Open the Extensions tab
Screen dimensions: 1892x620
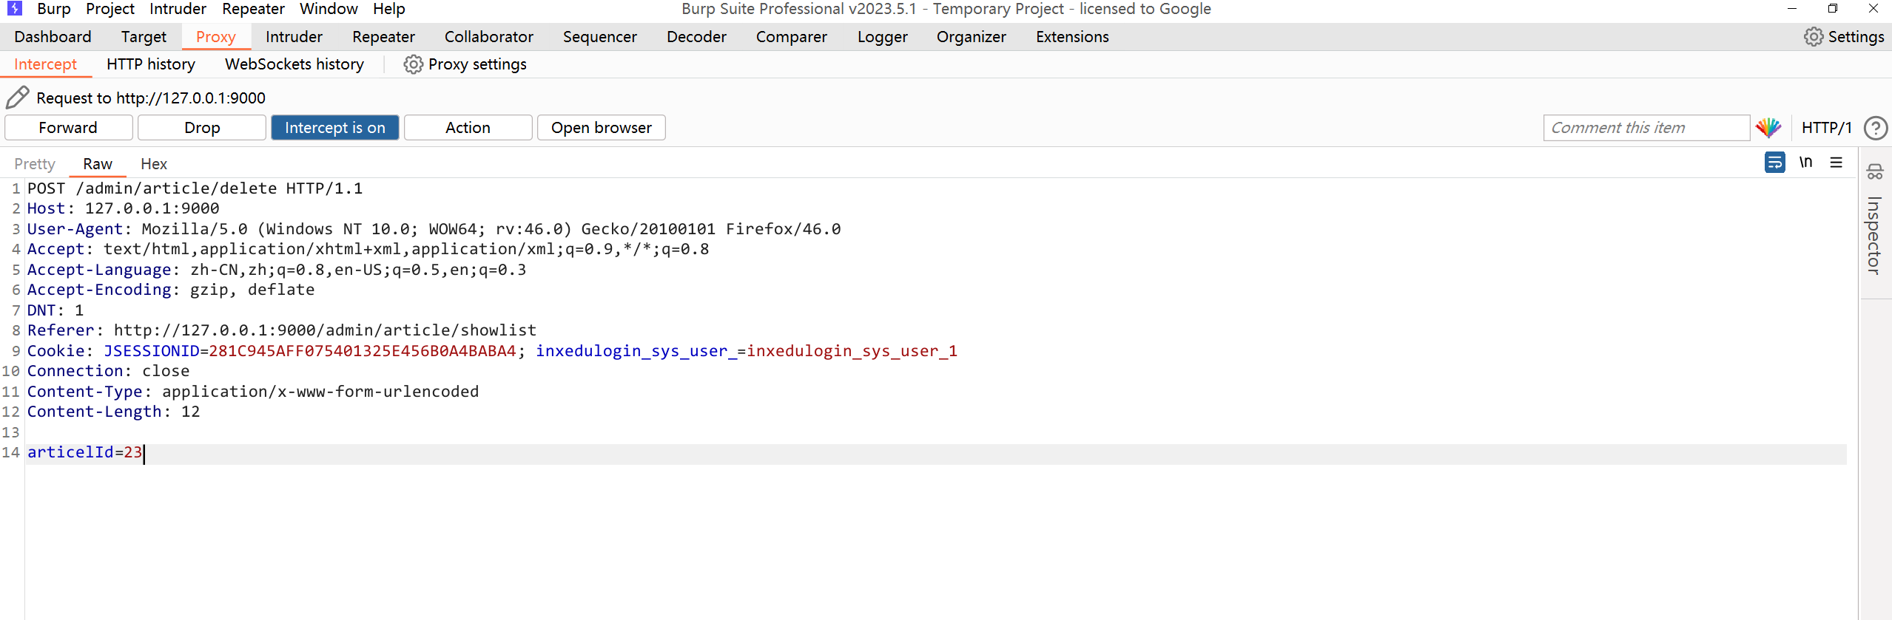1072,37
